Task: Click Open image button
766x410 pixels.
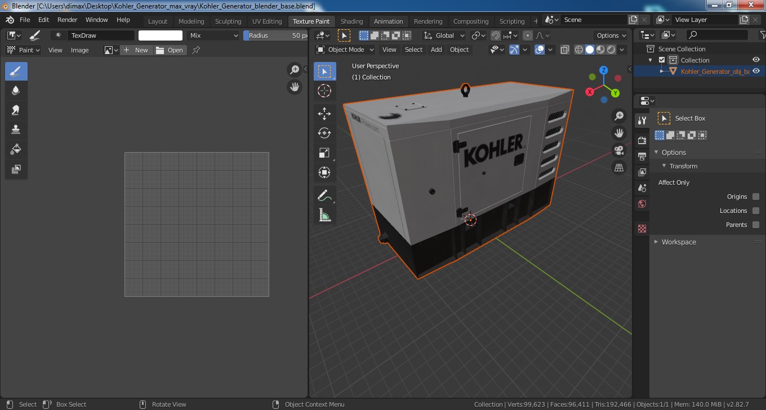Action: [170, 50]
